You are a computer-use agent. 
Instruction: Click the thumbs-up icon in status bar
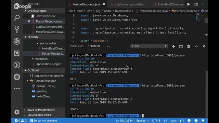point(182,121)
